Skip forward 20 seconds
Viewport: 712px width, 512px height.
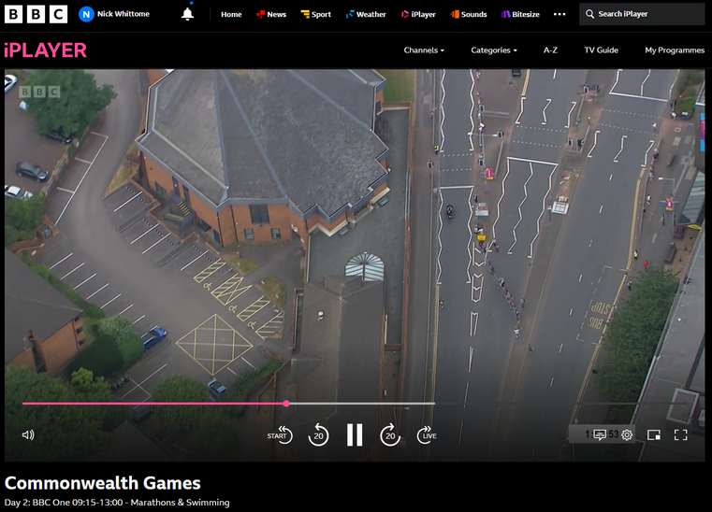point(390,435)
